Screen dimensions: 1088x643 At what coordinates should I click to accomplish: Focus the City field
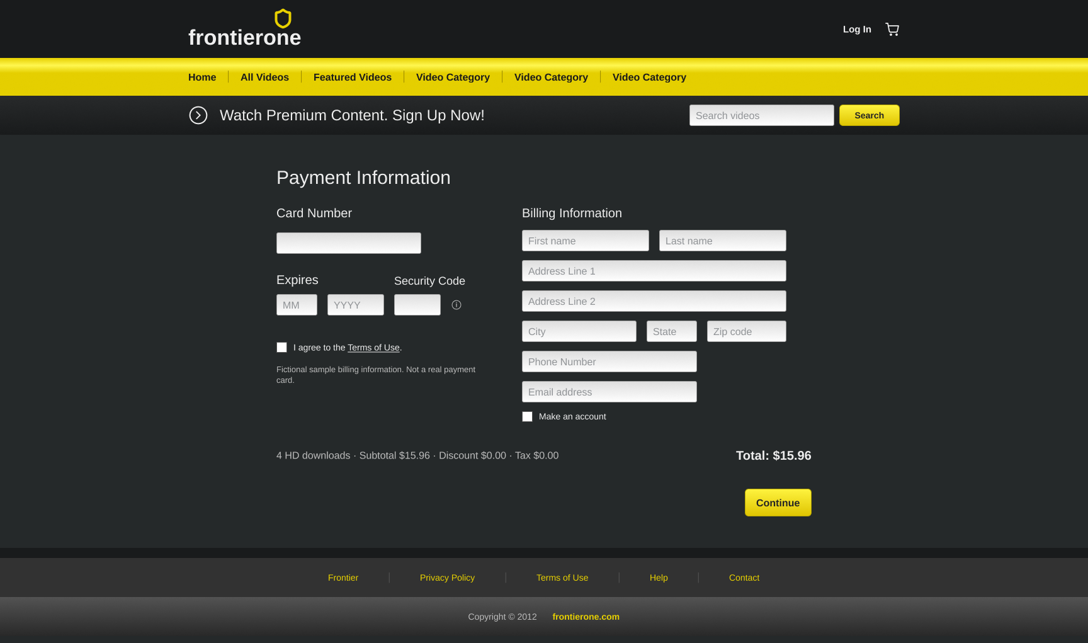pyautogui.click(x=579, y=331)
